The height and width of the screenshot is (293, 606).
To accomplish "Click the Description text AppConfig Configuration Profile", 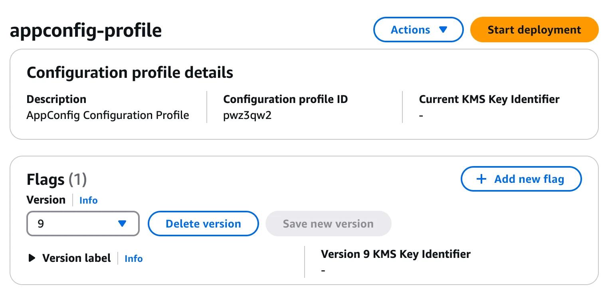I will pyautogui.click(x=108, y=115).
